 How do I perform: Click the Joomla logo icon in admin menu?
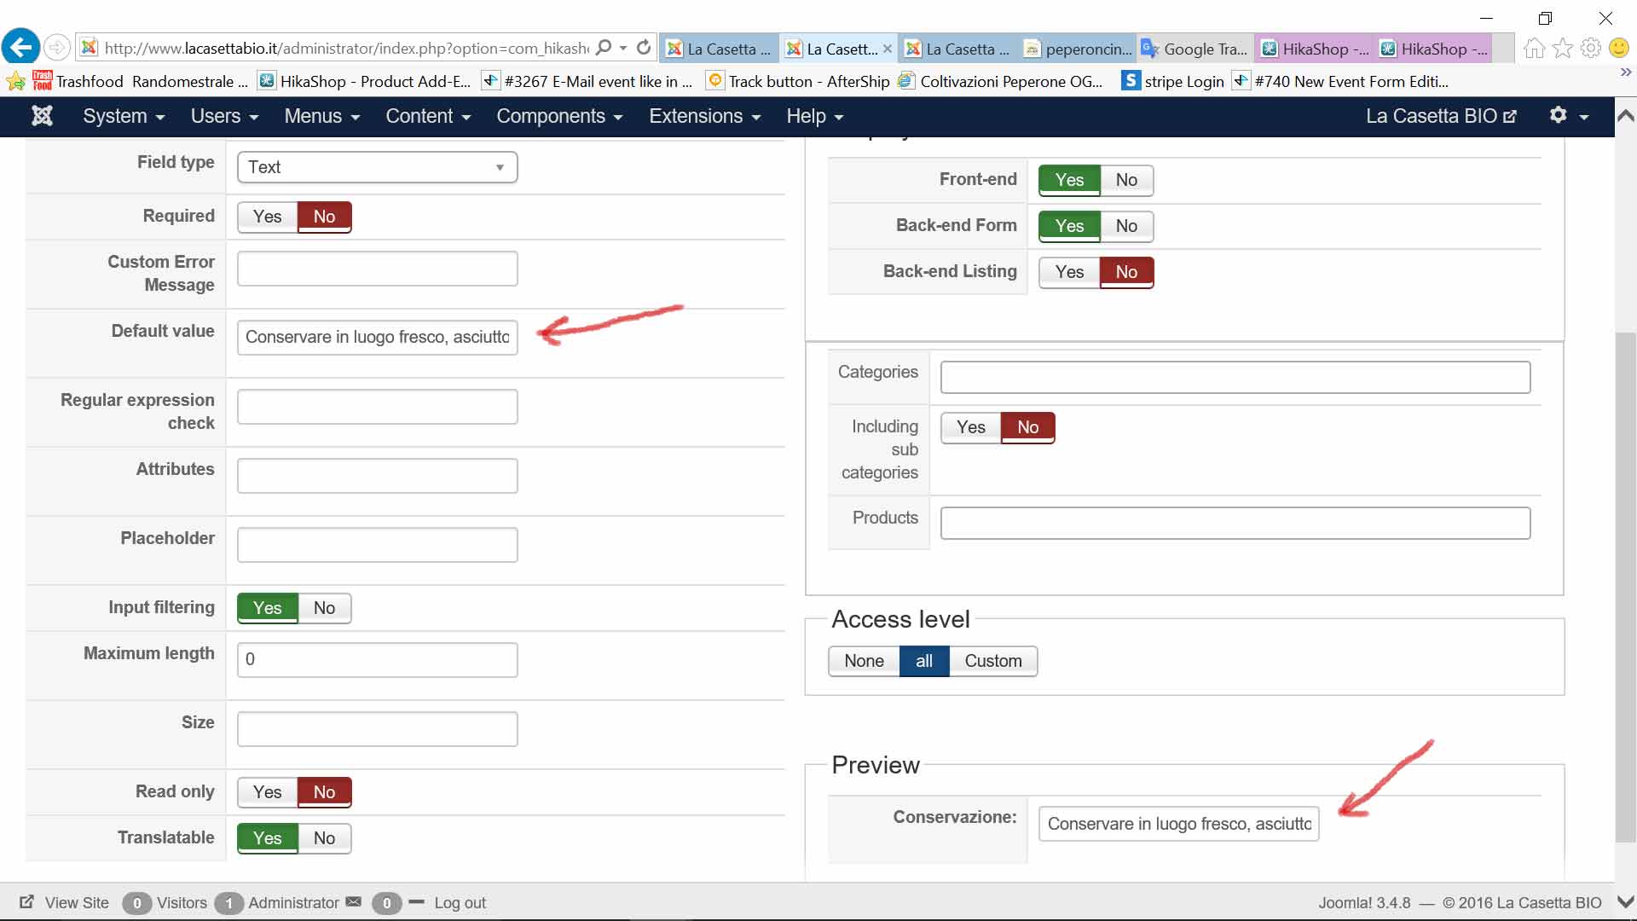[42, 116]
